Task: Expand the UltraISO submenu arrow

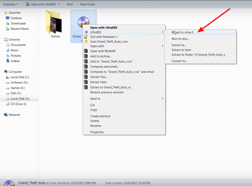Action: pos(163,32)
